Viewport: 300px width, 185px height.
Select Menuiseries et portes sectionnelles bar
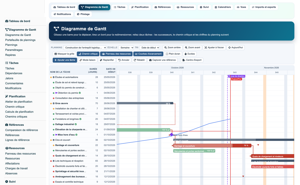pos(194,151)
